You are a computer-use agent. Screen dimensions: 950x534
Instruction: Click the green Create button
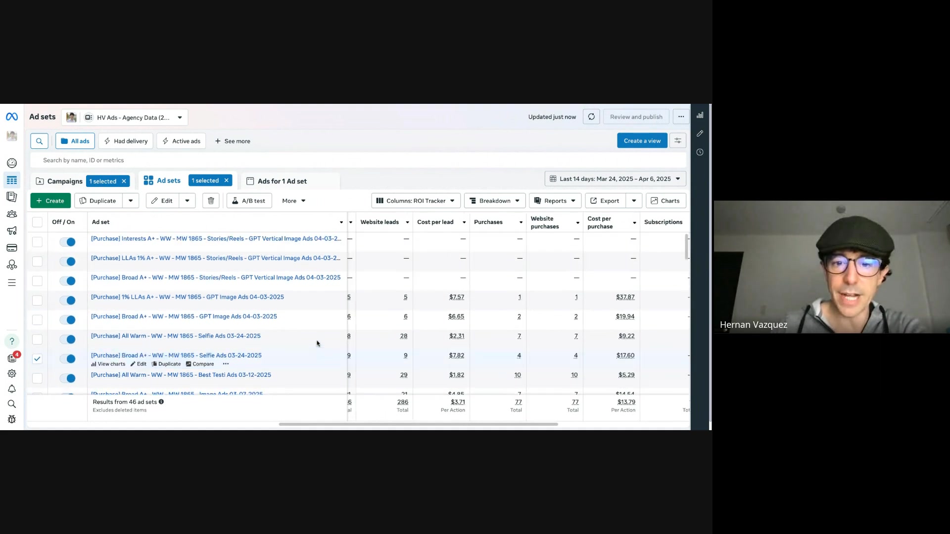pos(50,201)
